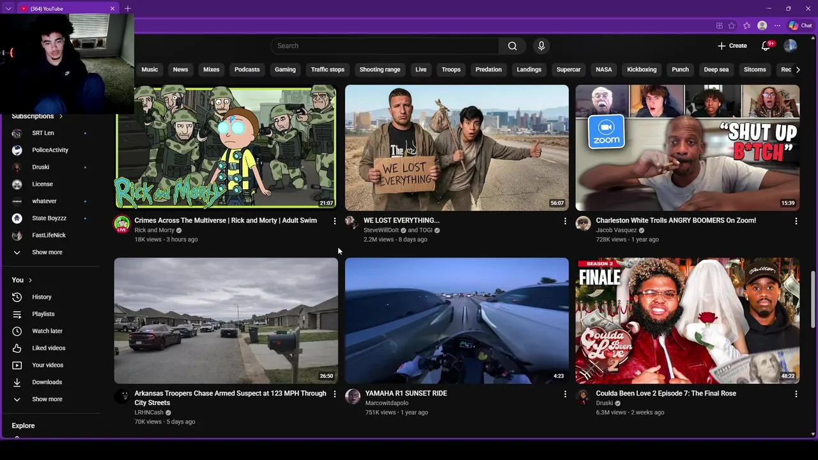Add page to favorites with the star
This screenshot has height=460, width=818.
point(732,26)
